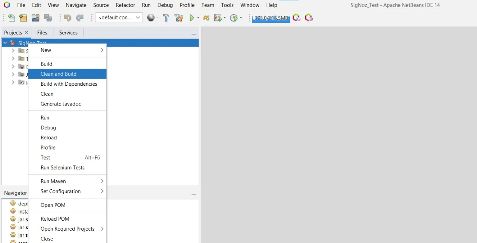Open the Source menu in menu bar

101,5
